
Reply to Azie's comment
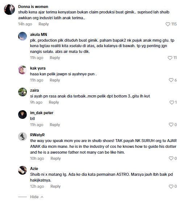point(55,187)
